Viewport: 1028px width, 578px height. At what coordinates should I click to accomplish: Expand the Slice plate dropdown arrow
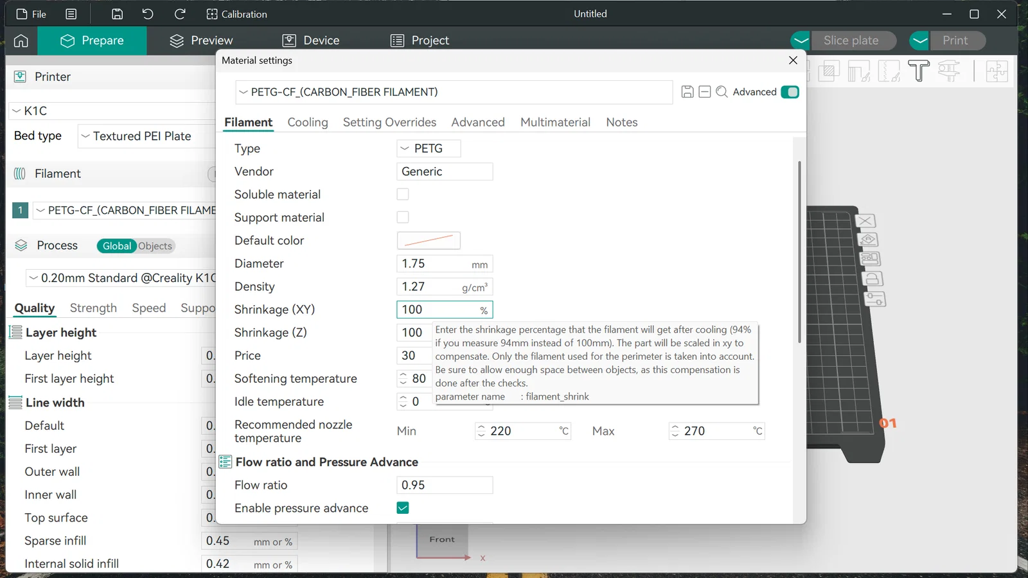[x=801, y=40]
